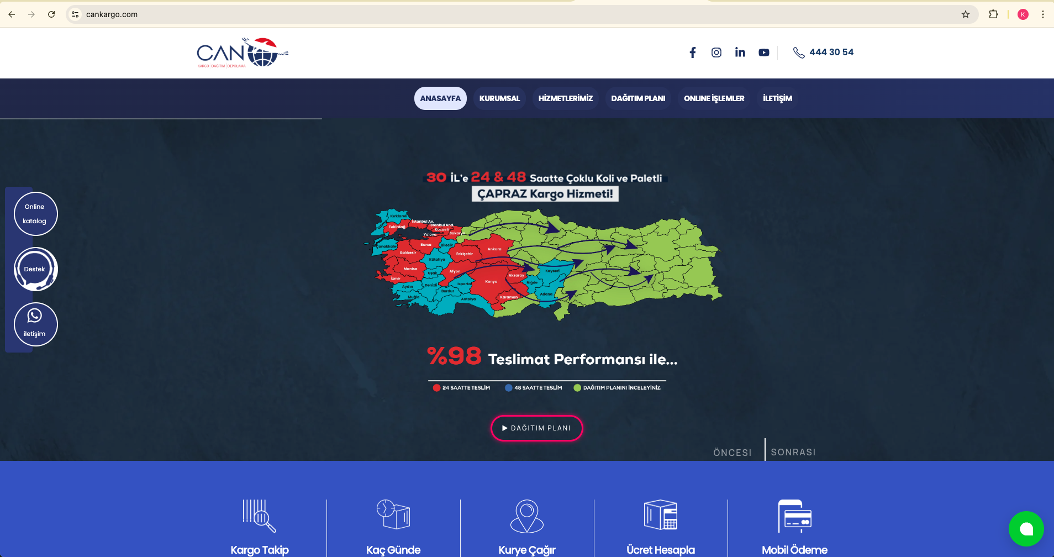The height and width of the screenshot is (557, 1054).
Task: Open the LinkedIn social icon
Action: coord(740,52)
